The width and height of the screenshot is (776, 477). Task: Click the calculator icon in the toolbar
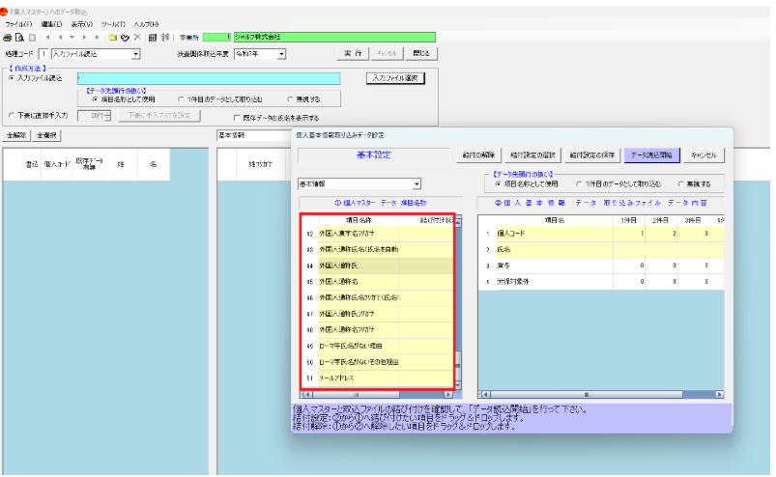152,37
